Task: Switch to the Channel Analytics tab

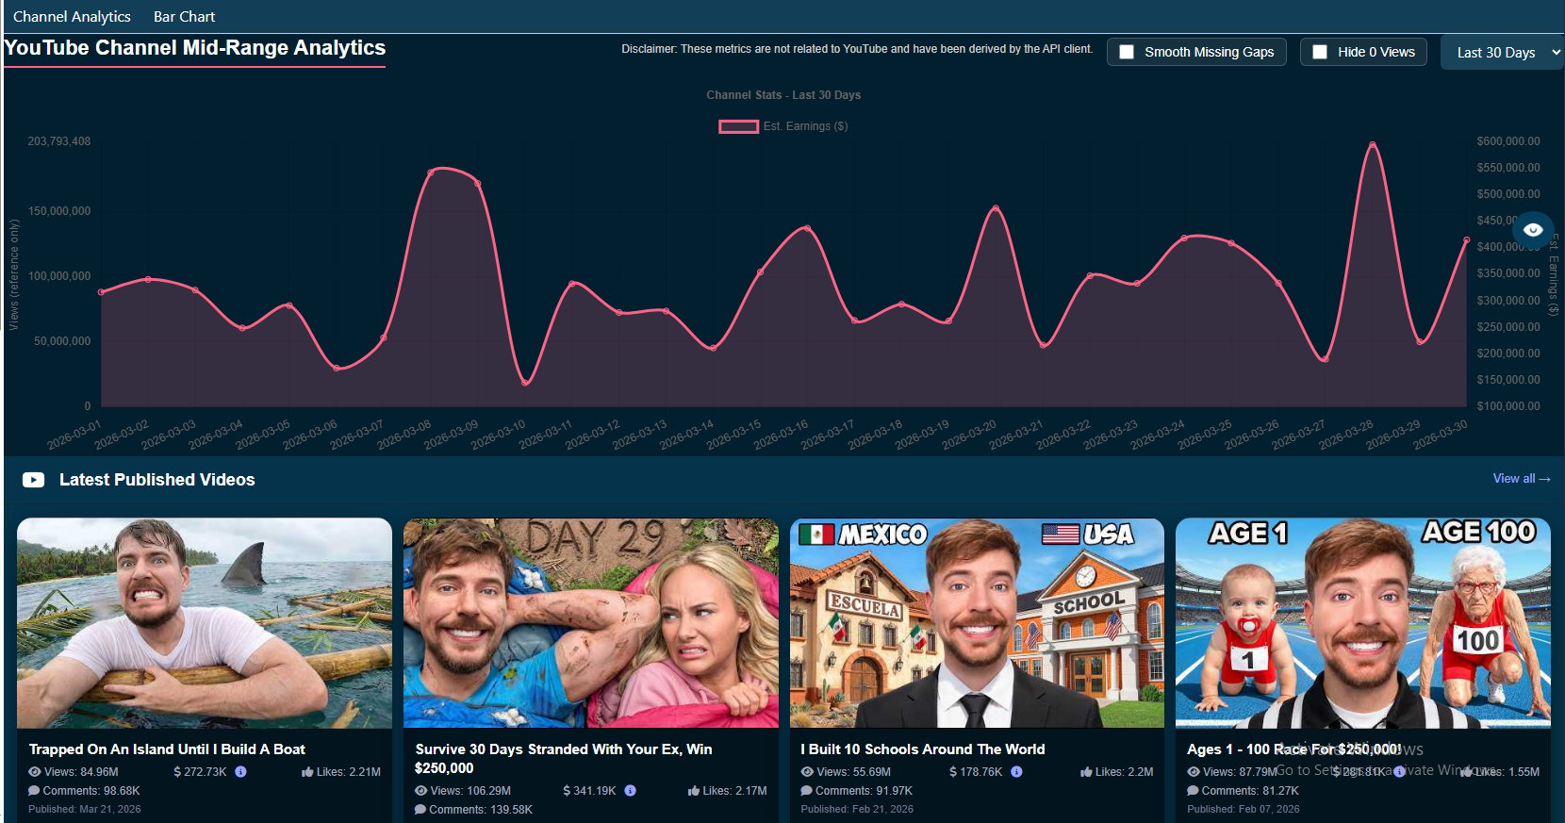Action: (x=72, y=17)
